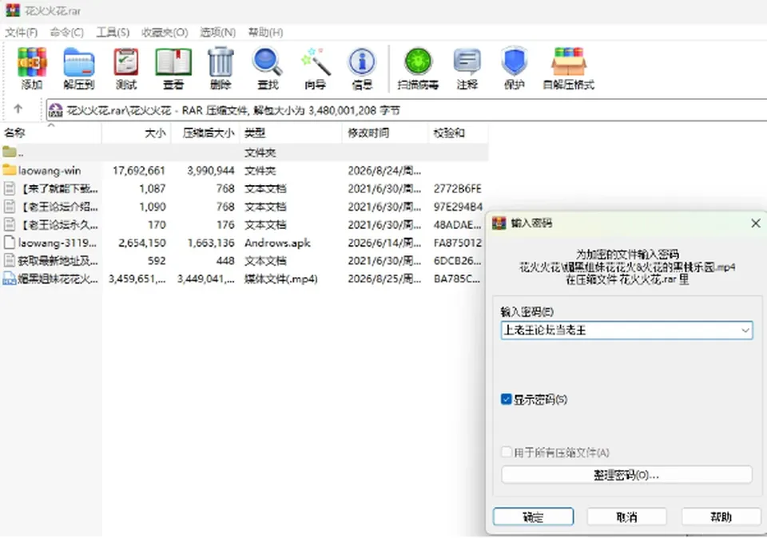
Task: Expand the password history dropdown arrow
Action: [745, 330]
